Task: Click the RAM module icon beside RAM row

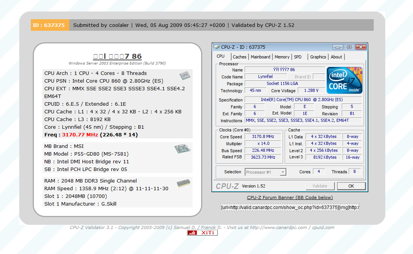Action: [184, 183]
